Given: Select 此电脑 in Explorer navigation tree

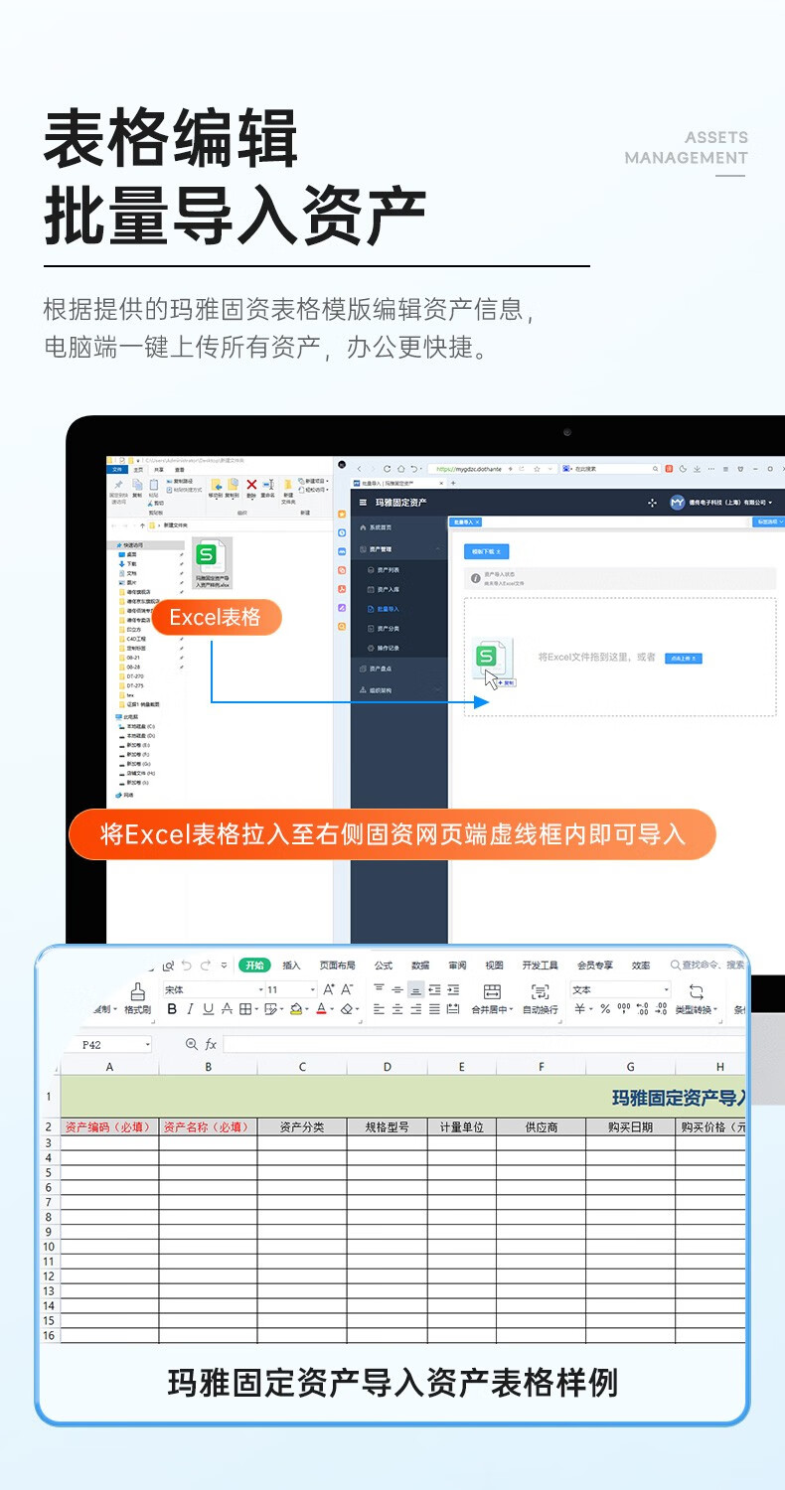Looking at the screenshot, I should coord(125,716).
